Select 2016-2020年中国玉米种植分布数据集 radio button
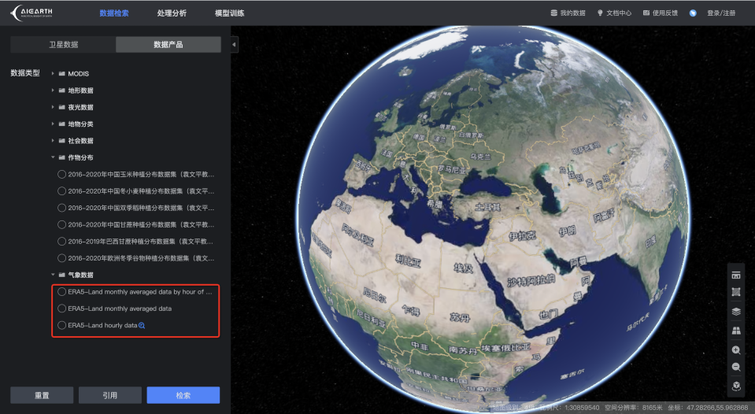The image size is (755, 414). 62,174
